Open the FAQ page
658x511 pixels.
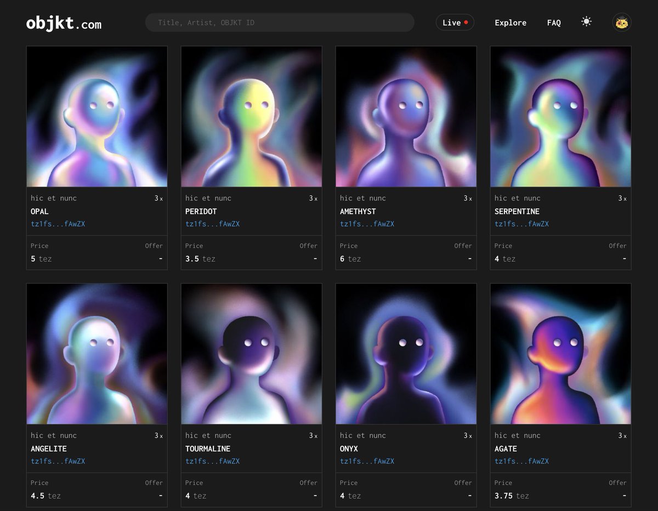(554, 22)
